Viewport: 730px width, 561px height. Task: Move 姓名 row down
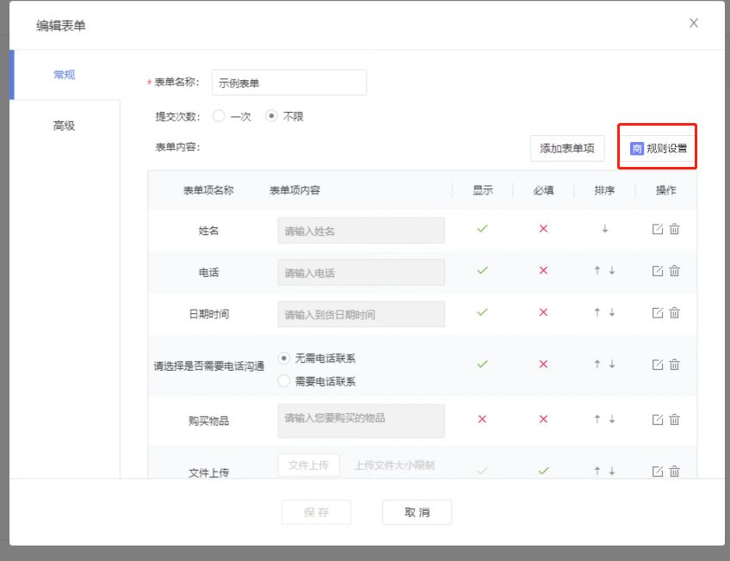coord(605,228)
